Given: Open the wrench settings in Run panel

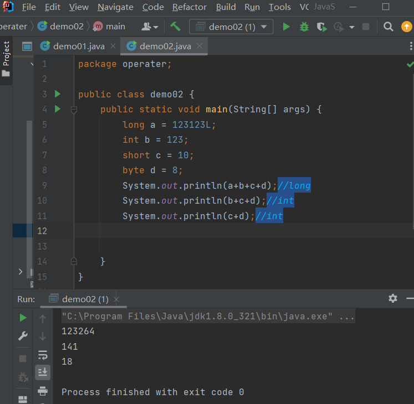Looking at the screenshot, I should (23, 336).
